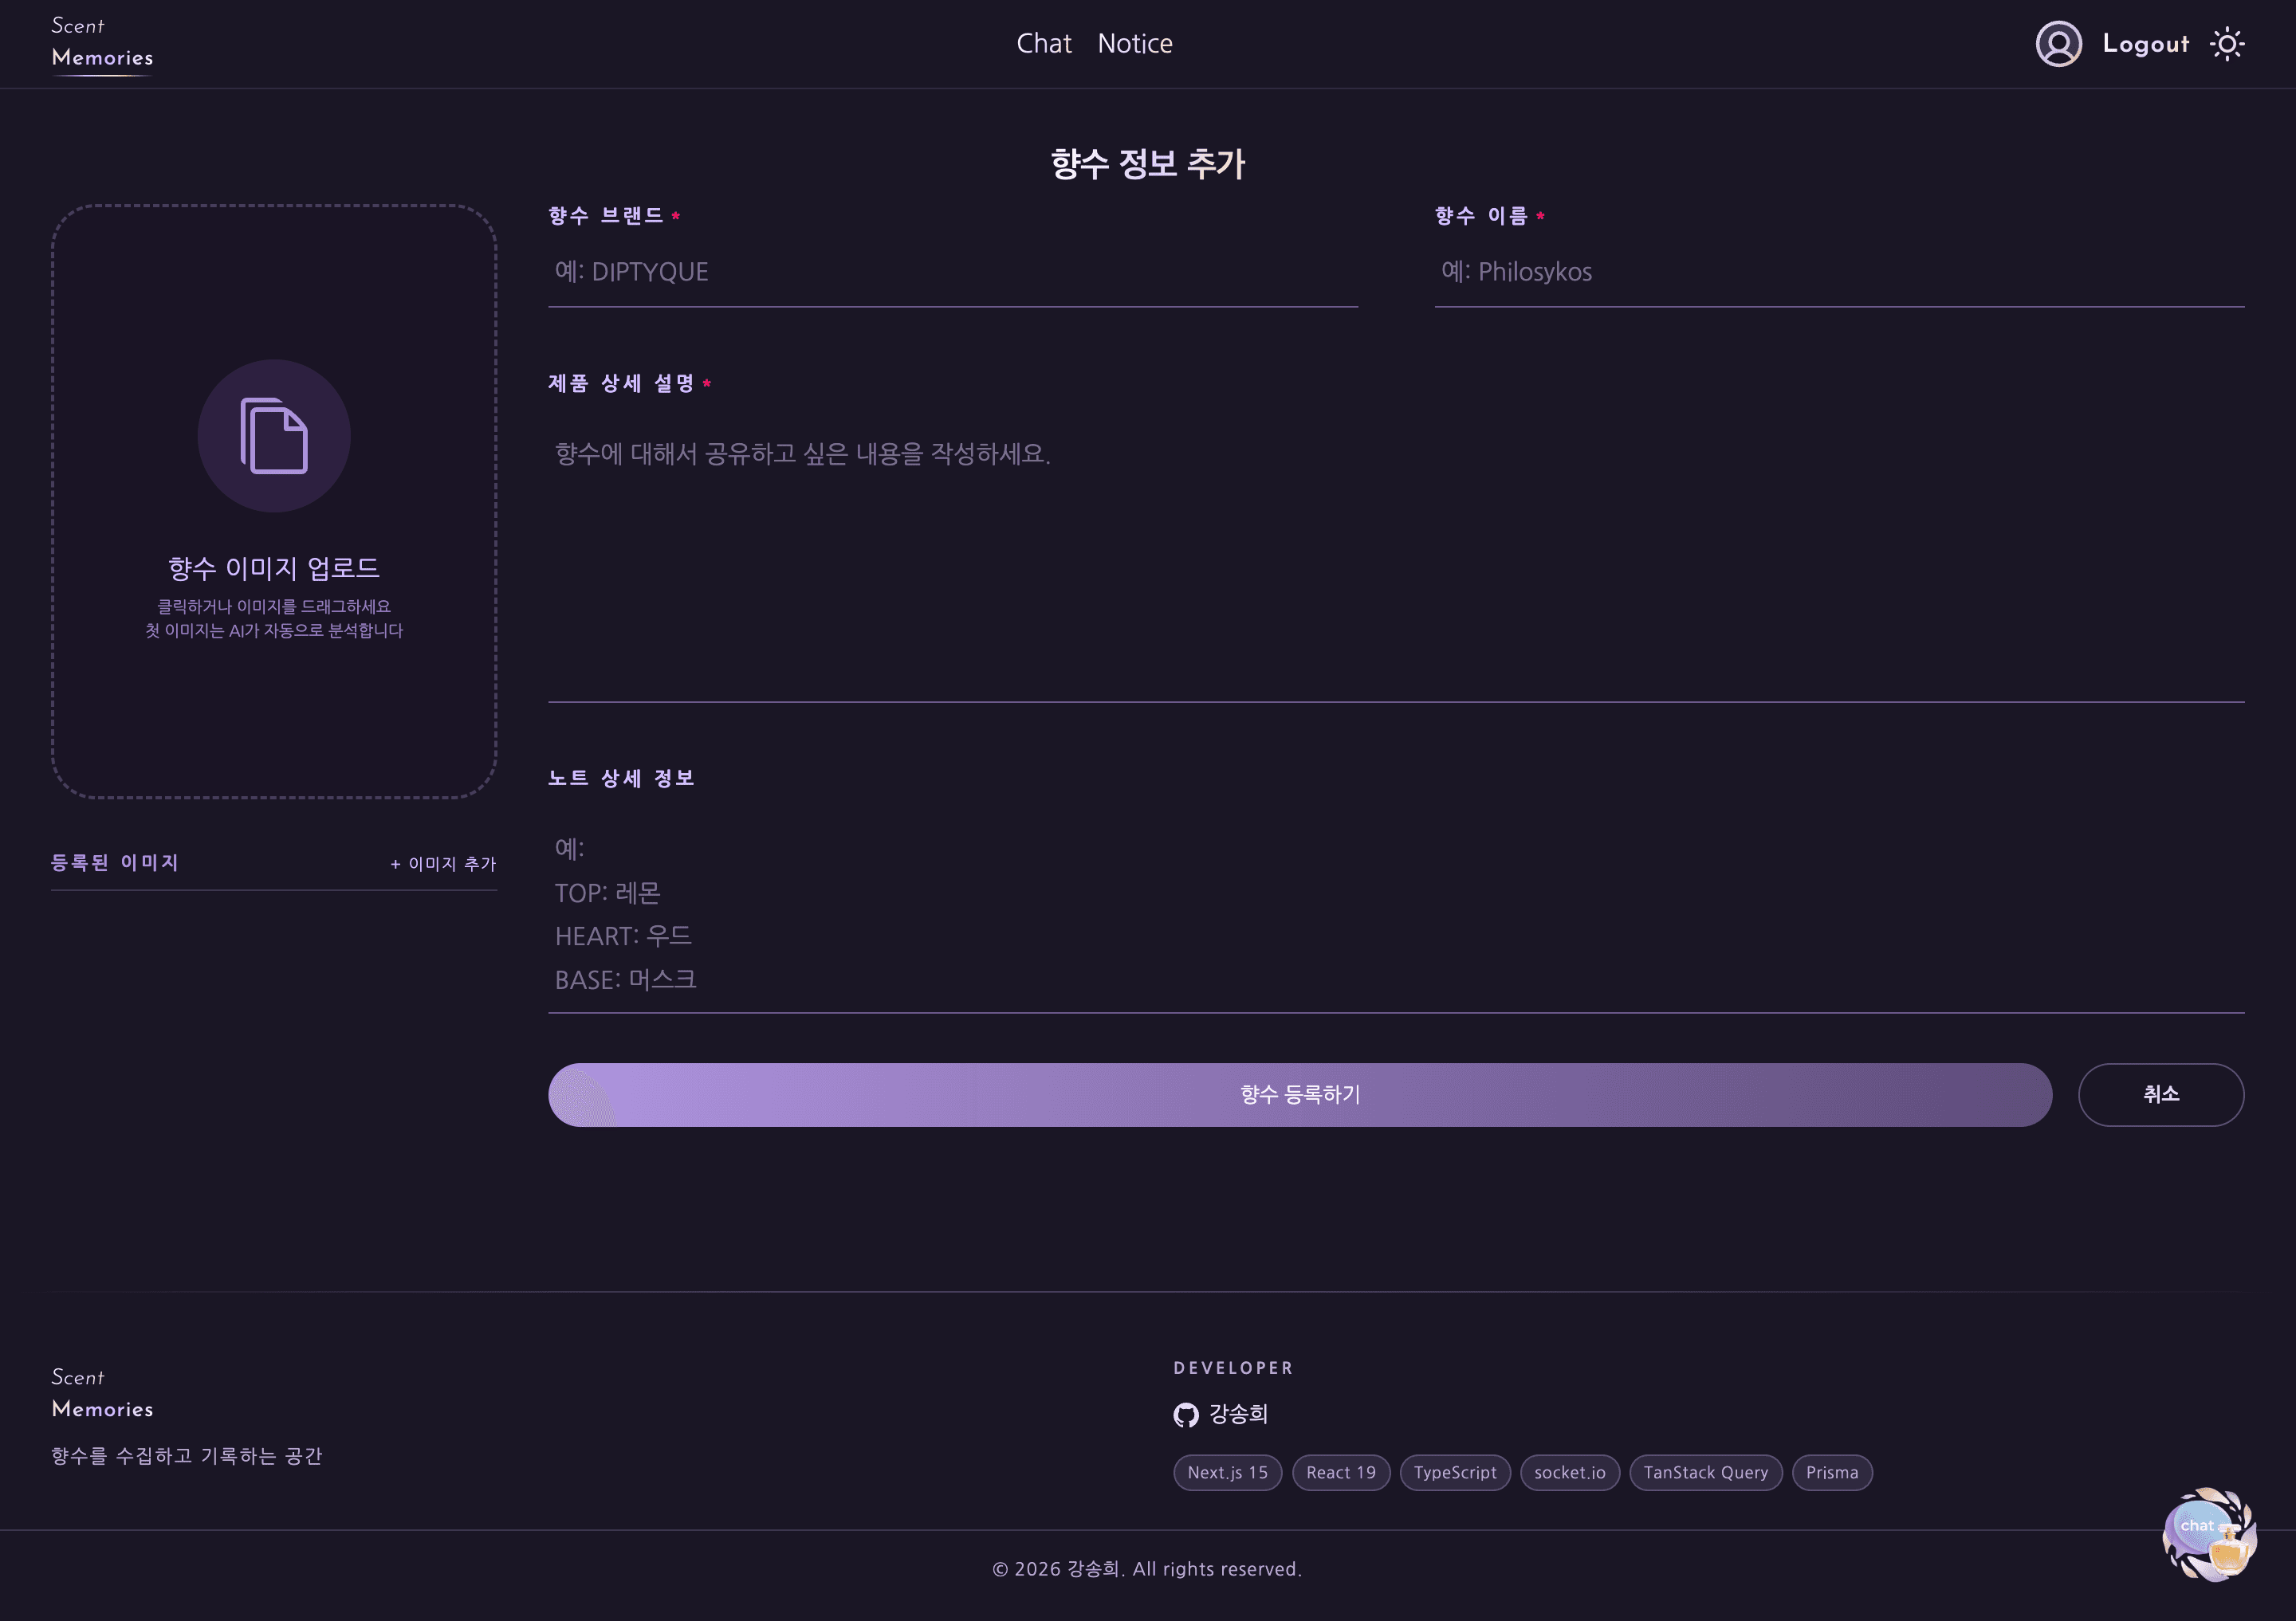Click into the 노트 상세 정보 textarea
Screen dimensions: 2296x1621
coord(1395,914)
